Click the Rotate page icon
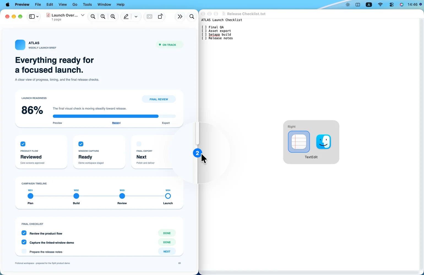Screen dimensions: 424x275 click(x=160, y=16)
